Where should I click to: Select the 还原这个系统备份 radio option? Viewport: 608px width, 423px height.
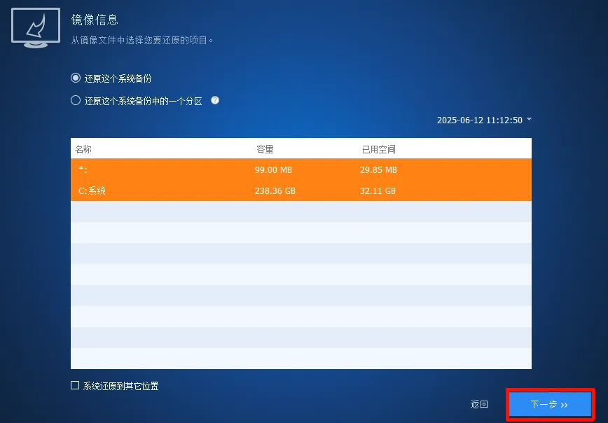(76, 78)
